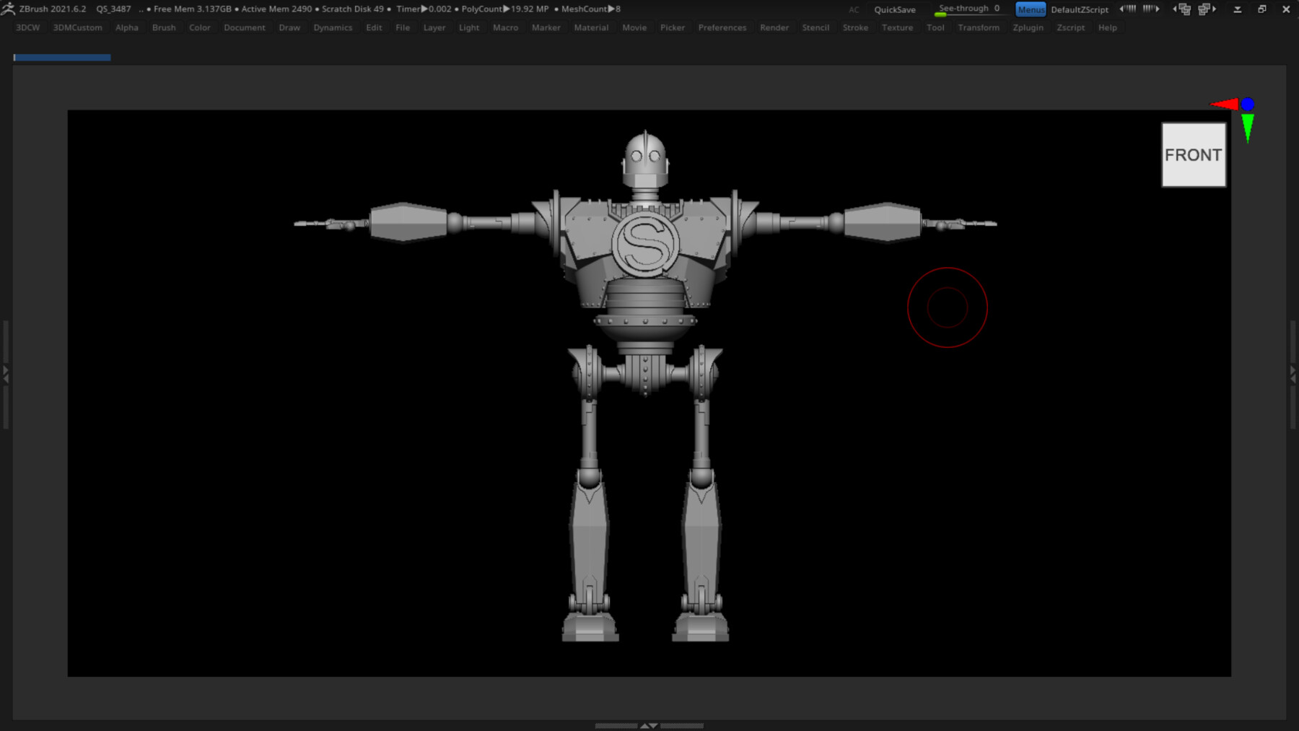Toggle the Menus button on the top shelf
This screenshot has width=1299, height=731.
[x=1030, y=9]
